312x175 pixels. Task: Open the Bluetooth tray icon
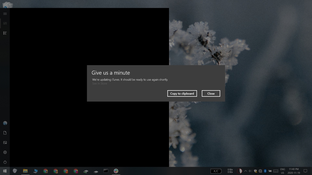(x=265, y=171)
